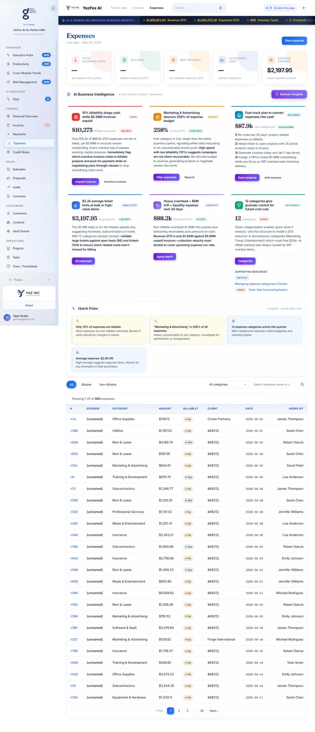315x732 pixels.
Task: Click the Tasks sidebar icon
Action: pos(8,257)
